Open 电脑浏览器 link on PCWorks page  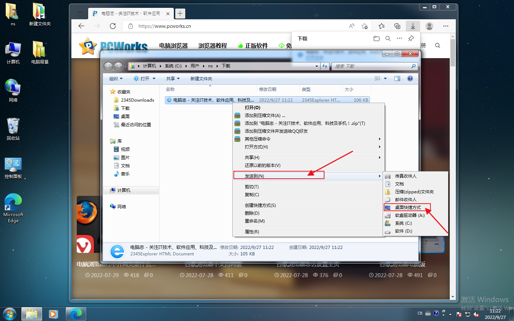(173, 46)
